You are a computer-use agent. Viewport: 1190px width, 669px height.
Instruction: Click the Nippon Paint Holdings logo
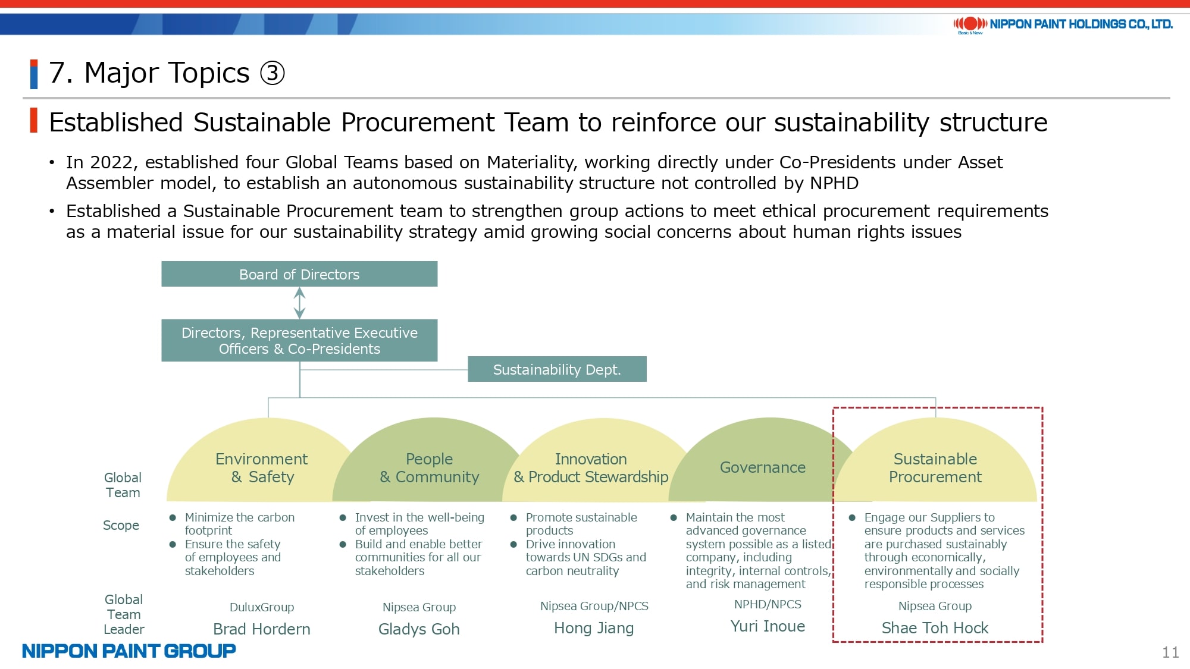point(1063,24)
